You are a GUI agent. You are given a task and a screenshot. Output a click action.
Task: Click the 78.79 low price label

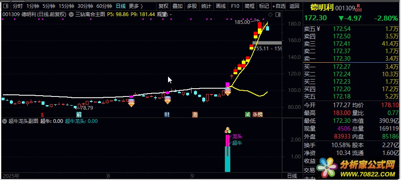pos(86,108)
